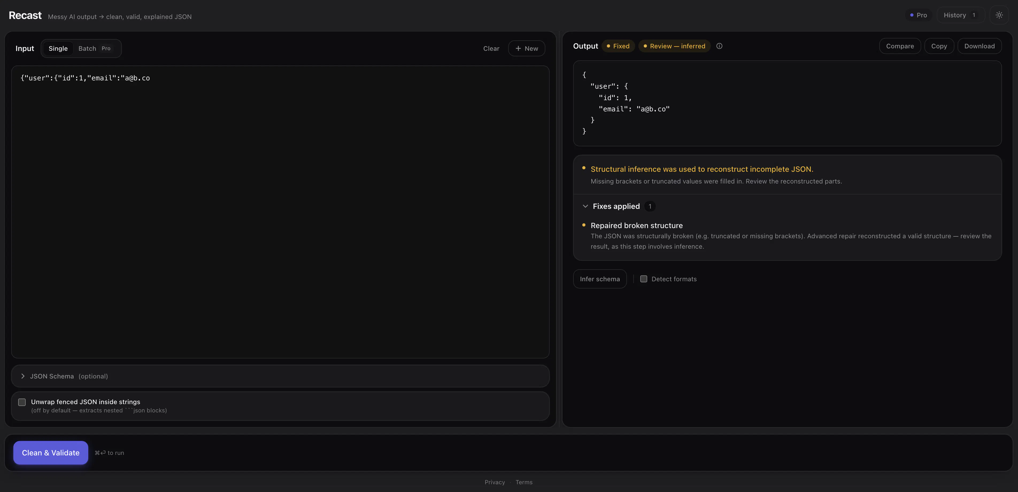The image size is (1018, 492).
Task: Collapse the Fixes applied section
Action: click(585, 206)
